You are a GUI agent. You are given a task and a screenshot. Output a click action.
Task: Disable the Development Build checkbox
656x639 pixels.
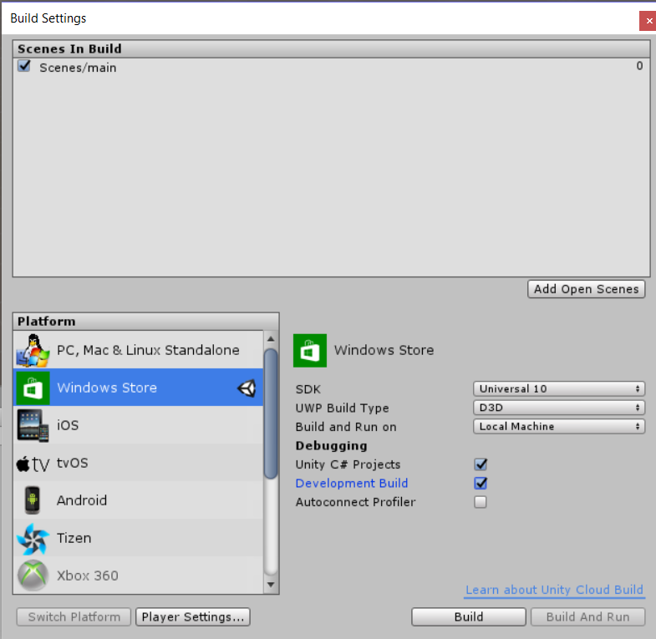[x=481, y=483]
